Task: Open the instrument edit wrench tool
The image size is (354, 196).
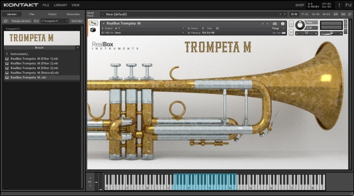Action: 93,23
